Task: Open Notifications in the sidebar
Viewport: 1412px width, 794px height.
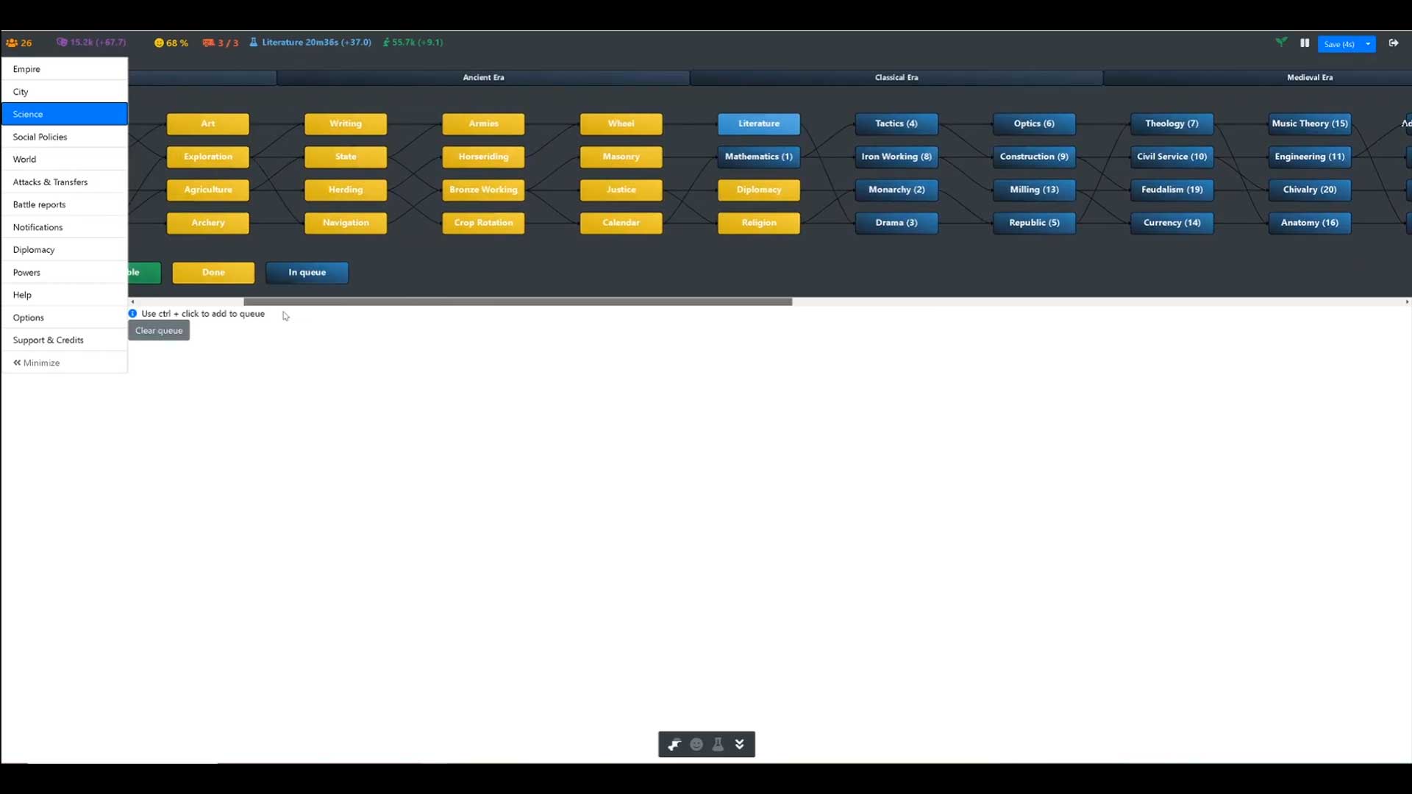Action: tap(65, 227)
